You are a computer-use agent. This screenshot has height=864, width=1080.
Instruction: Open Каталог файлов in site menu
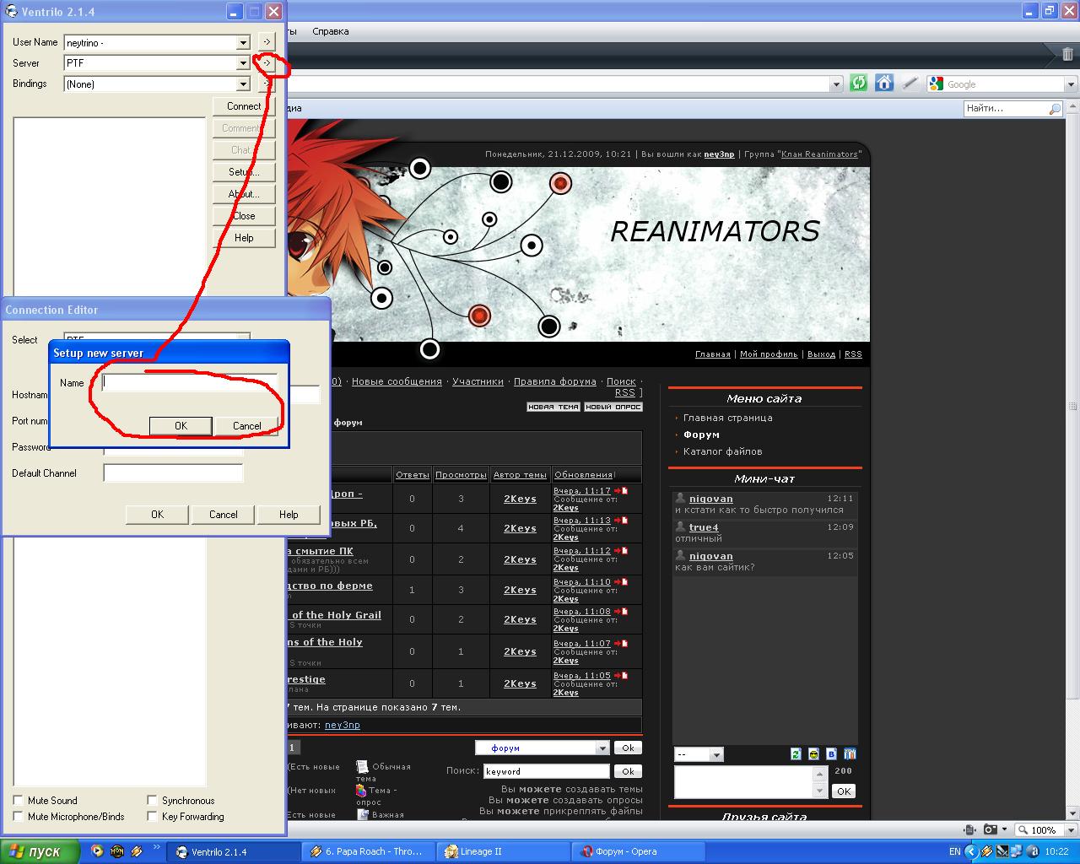722,451
